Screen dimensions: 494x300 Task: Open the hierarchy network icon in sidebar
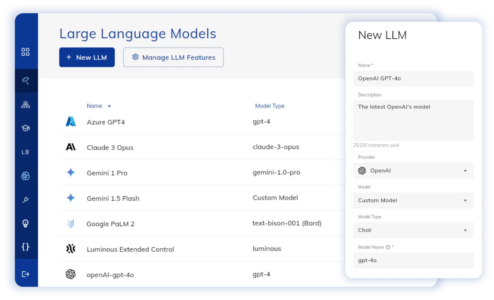click(x=25, y=105)
